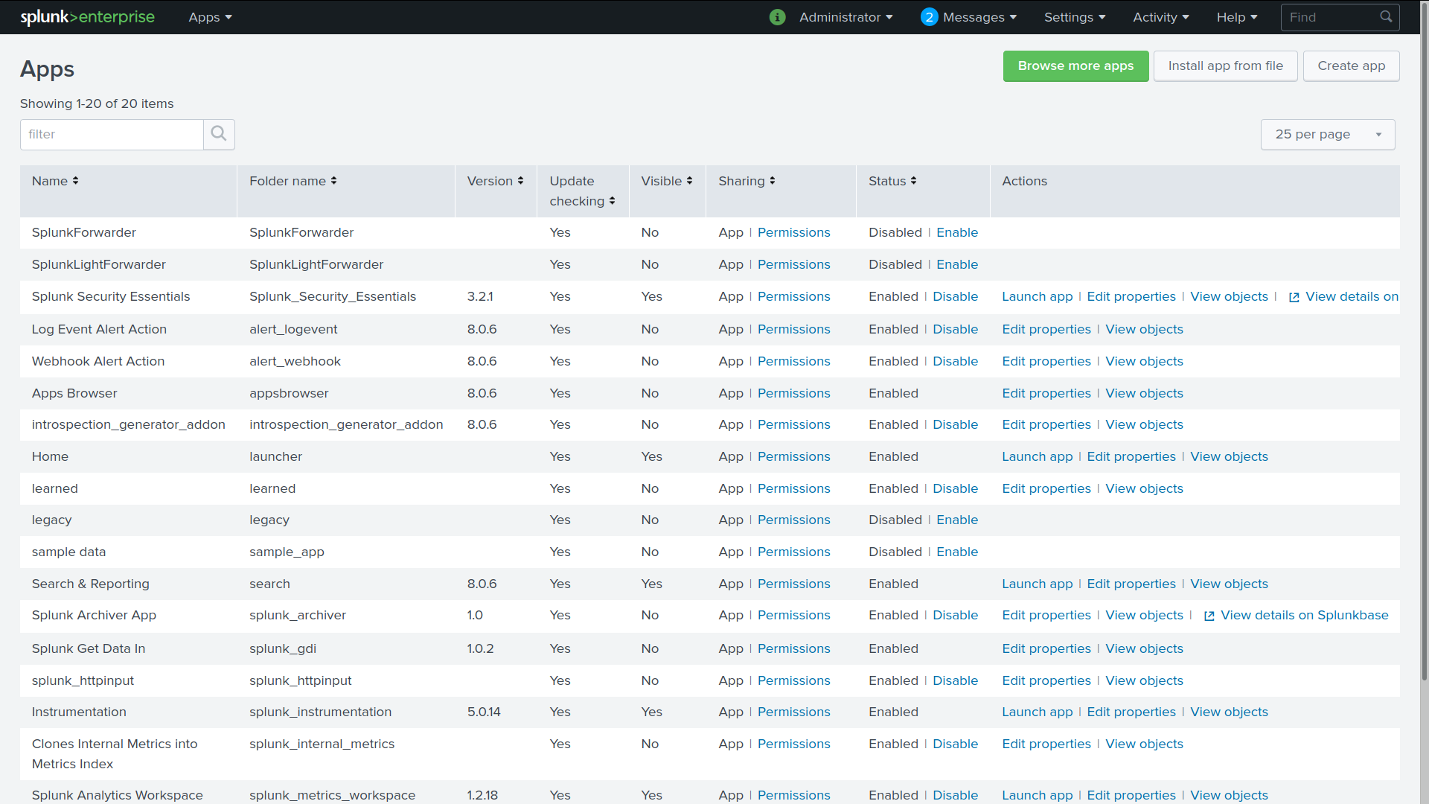This screenshot has height=804, width=1429.
Task: Click the Splunk Enterprise logo
Action: [86, 16]
